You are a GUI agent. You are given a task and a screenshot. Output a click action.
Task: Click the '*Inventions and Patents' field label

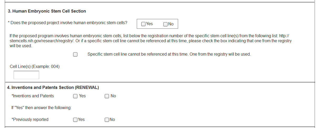pos(33,96)
